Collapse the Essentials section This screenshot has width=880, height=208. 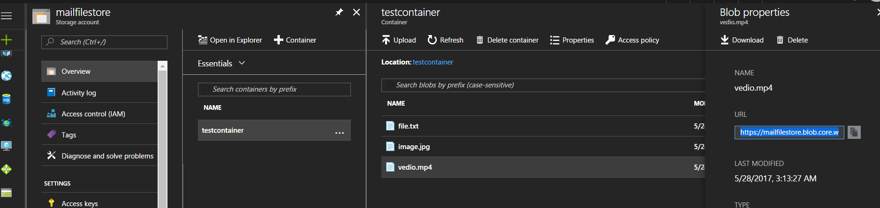(221, 63)
